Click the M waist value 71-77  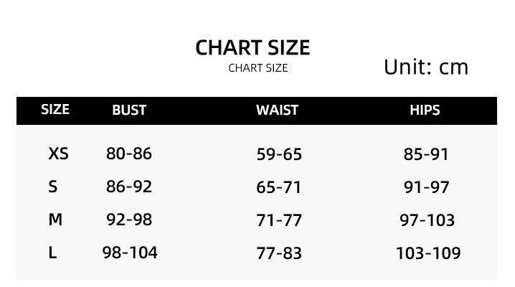click(279, 220)
